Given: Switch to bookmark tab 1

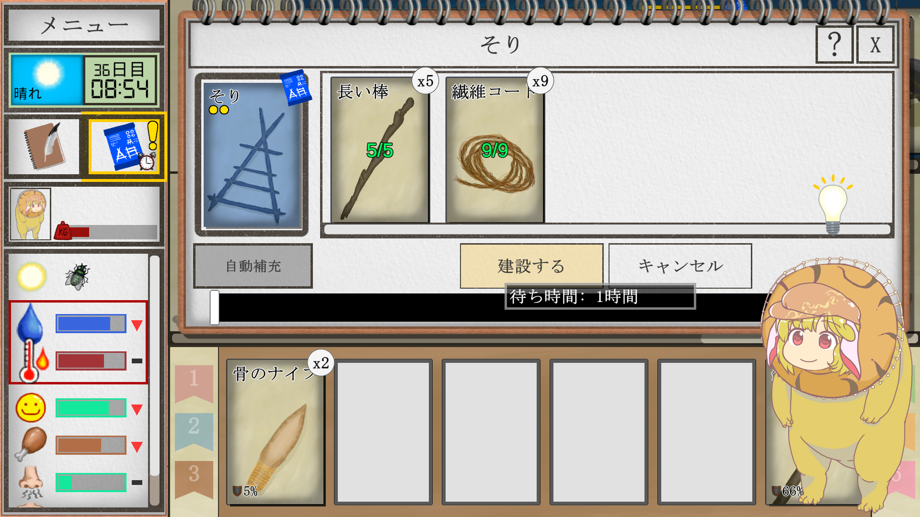Looking at the screenshot, I should coord(194,383).
